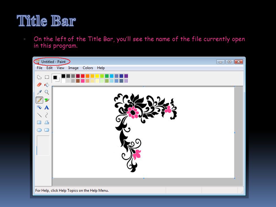Screen dimensions: 276x207
Task: Activate the Pick Color eyedropper tool
Action: click(x=39, y=92)
